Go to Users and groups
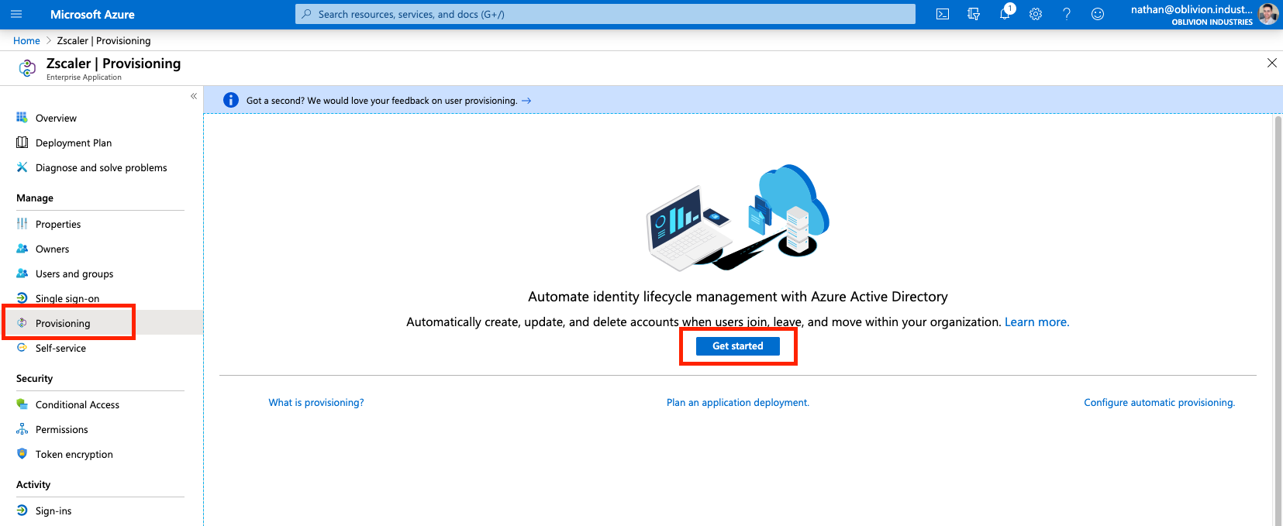Image resolution: width=1283 pixels, height=526 pixels. (74, 273)
